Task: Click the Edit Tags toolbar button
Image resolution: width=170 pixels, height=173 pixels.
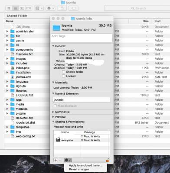Action: pos(73,8)
